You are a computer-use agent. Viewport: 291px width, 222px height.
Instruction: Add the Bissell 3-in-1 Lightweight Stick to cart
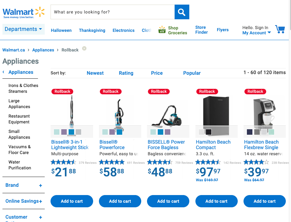pos(72,201)
